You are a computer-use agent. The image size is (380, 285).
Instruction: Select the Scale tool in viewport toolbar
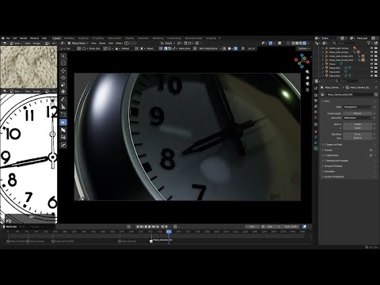(63, 85)
